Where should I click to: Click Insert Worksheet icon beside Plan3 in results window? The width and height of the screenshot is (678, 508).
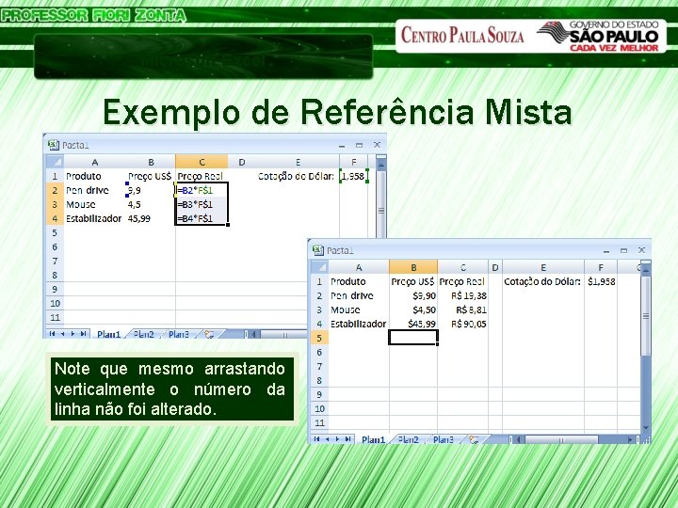coord(475,439)
